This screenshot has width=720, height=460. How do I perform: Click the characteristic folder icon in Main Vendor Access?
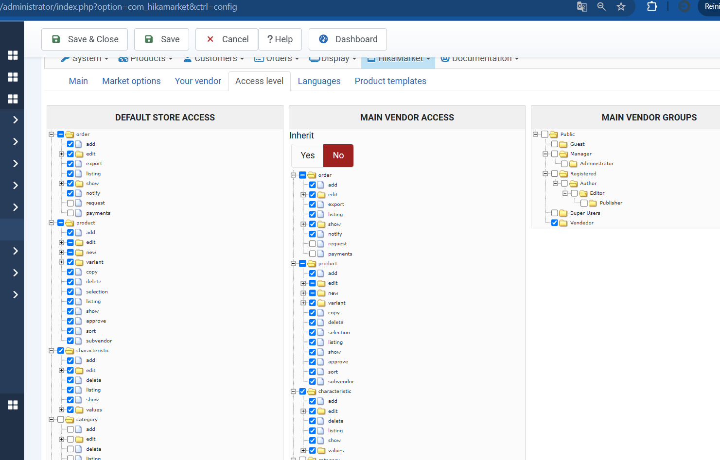[312, 392]
